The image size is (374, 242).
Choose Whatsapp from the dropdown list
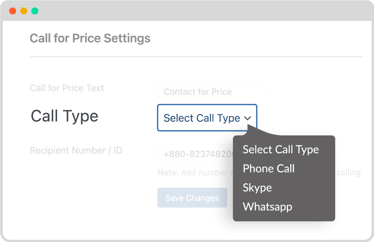pos(267,207)
